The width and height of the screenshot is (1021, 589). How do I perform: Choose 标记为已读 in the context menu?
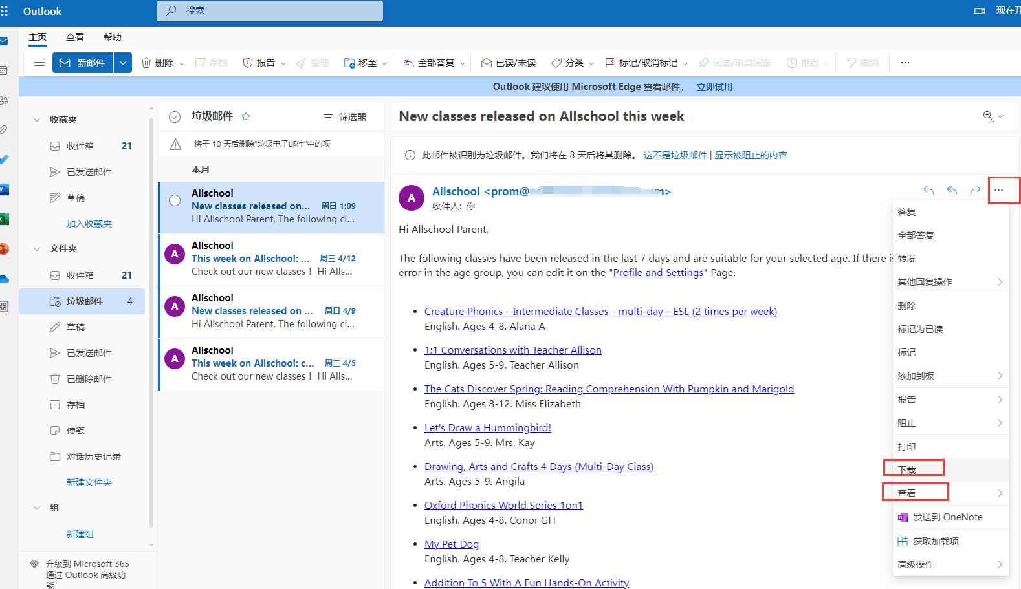pyautogui.click(x=950, y=329)
